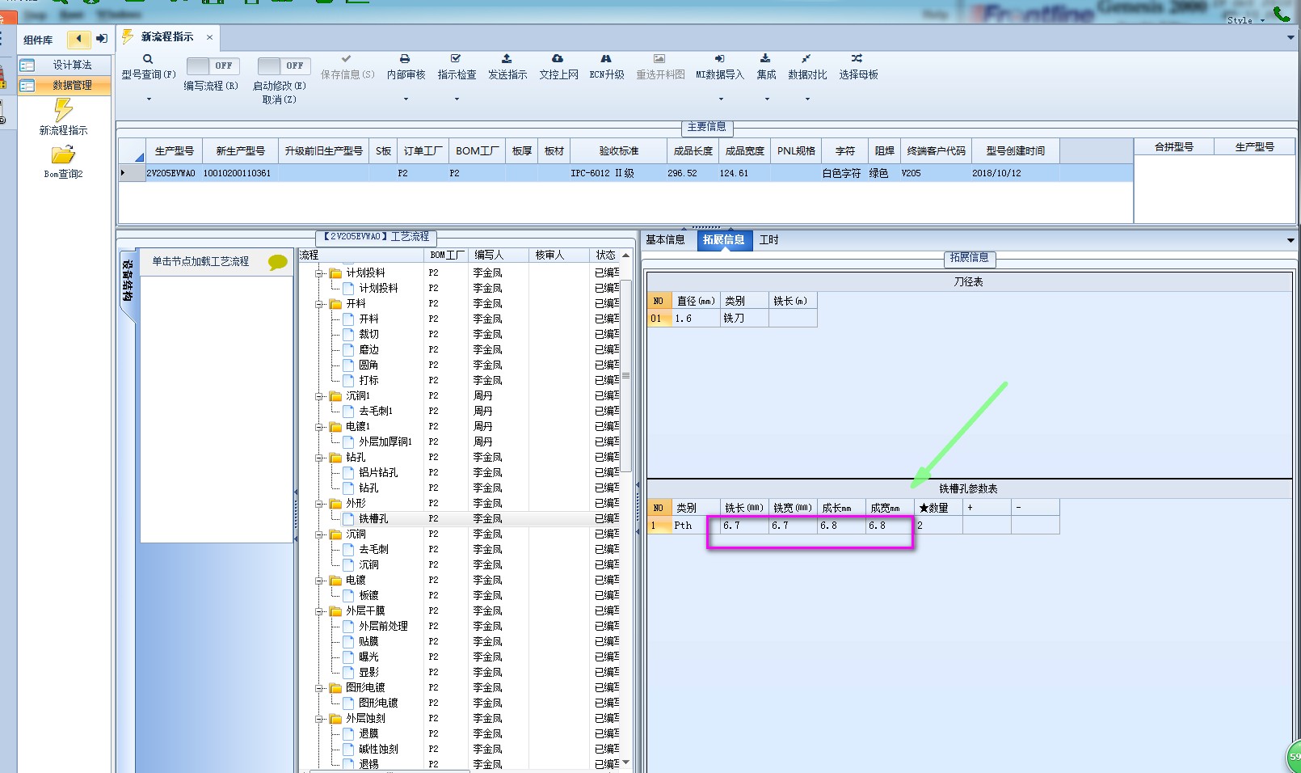Click the 内部审核 printer icon
1301x773 pixels.
point(406,59)
